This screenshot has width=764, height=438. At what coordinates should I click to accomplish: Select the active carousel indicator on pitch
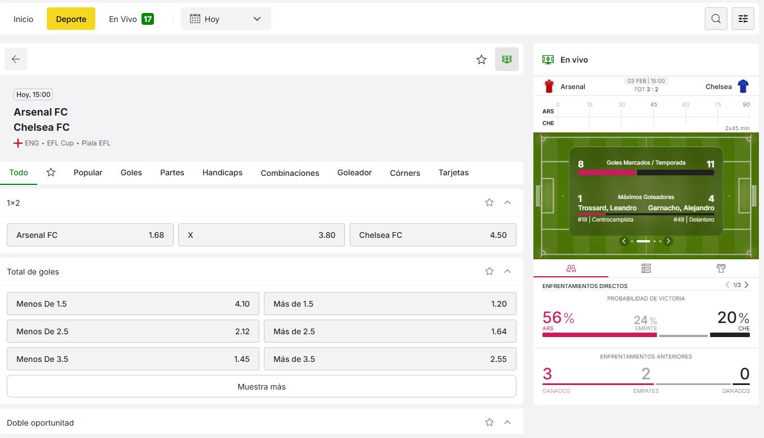(643, 241)
